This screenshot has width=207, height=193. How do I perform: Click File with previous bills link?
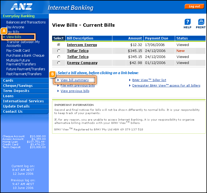pos(78,85)
